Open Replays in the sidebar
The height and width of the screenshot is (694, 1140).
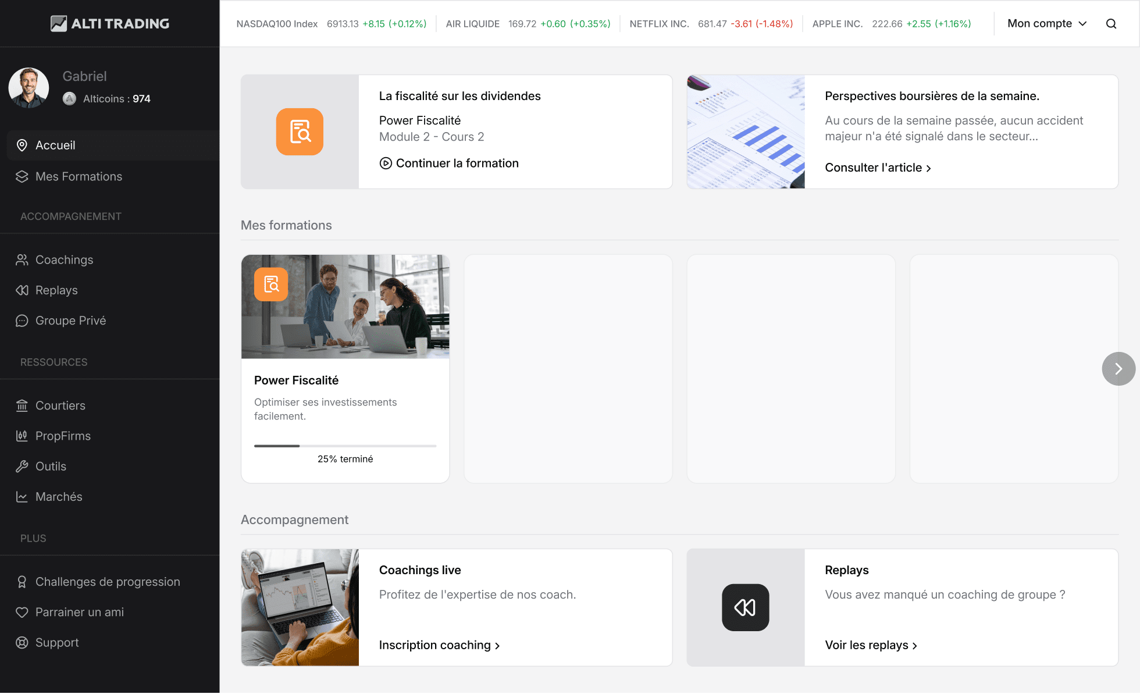113,290
